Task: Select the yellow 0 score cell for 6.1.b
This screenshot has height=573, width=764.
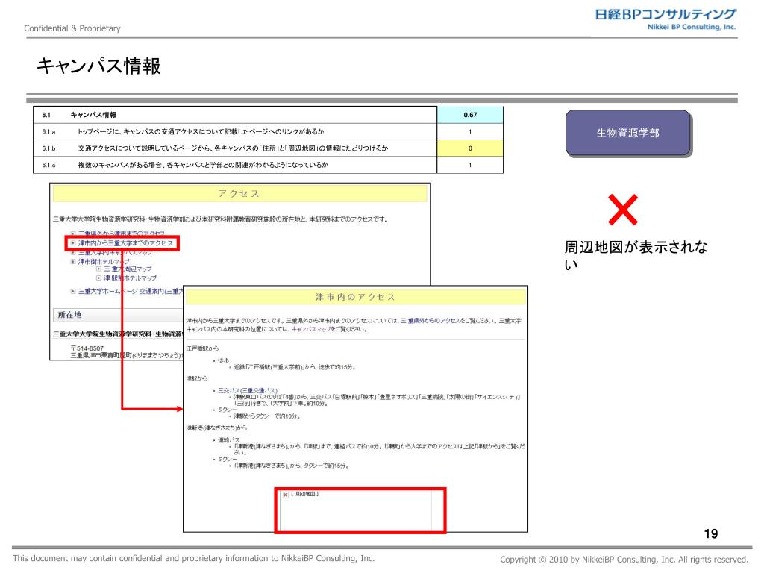Action: click(470, 148)
